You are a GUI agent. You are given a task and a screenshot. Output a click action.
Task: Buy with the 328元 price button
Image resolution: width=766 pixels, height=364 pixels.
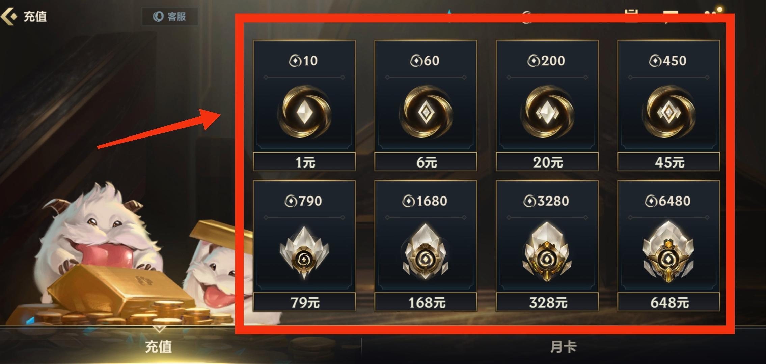pyautogui.click(x=547, y=302)
